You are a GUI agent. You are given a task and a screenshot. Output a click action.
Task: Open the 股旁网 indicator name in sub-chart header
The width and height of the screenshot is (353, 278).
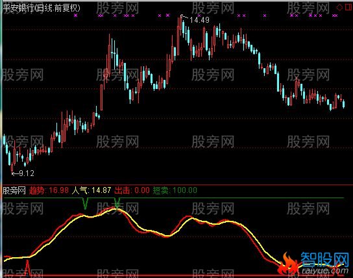point(14,190)
